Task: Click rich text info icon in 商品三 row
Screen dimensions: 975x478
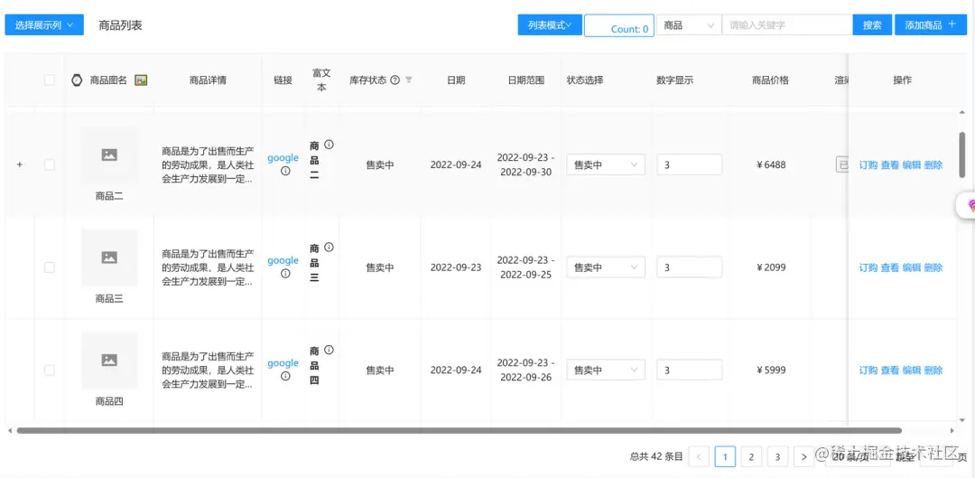Action: click(329, 248)
